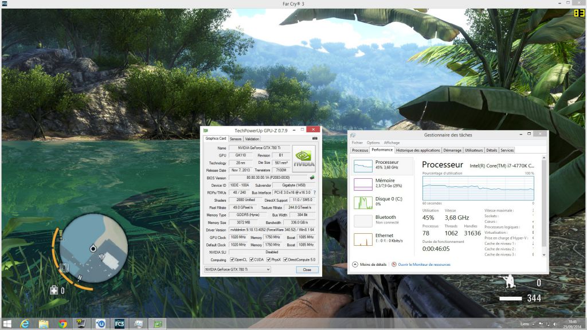Click the Bus Interface question mark icon

(x=315, y=192)
